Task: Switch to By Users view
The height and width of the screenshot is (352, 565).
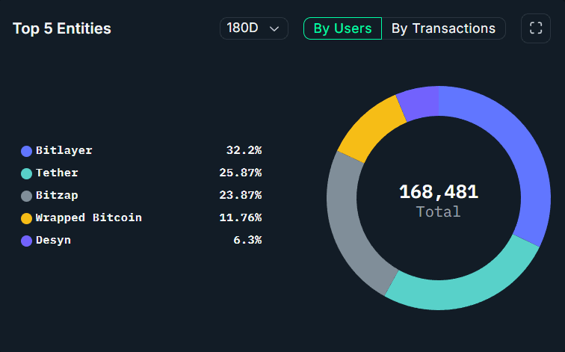Action: (342, 28)
